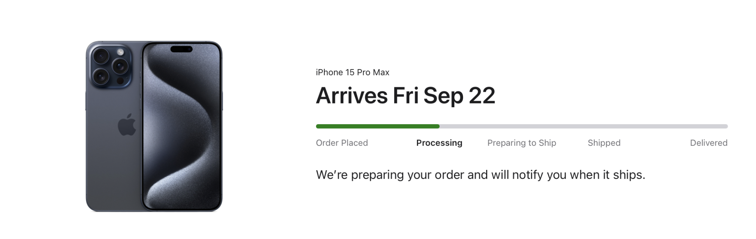756x239 pixels.
Task: Select the Shipped step label
Action: pos(604,143)
